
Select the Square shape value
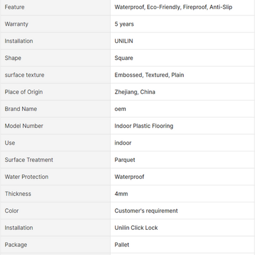[x=124, y=58]
